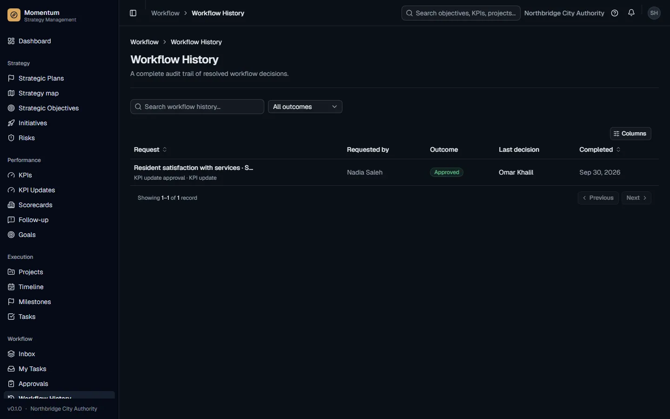Sort table by Request column
The height and width of the screenshot is (419, 670).
click(150, 149)
